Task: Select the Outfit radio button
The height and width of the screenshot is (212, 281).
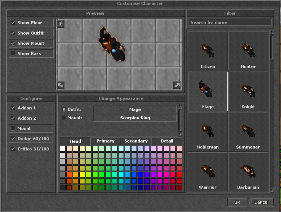Action: coord(64,109)
